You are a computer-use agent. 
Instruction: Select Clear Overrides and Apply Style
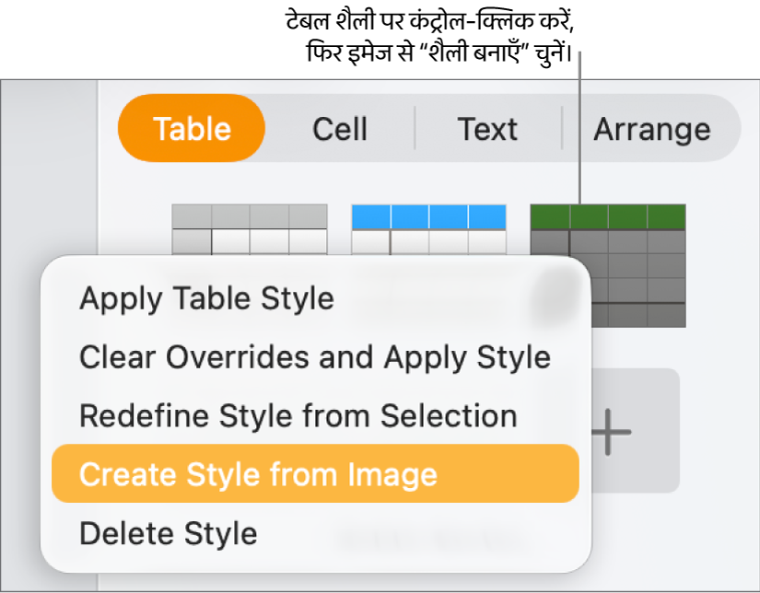click(x=314, y=357)
